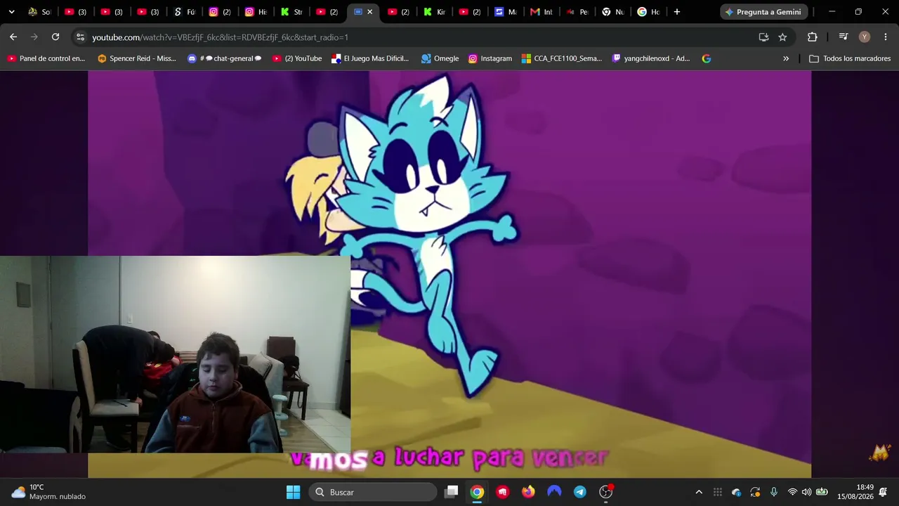Show more bookmarks with the chevron

coord(786,58)
